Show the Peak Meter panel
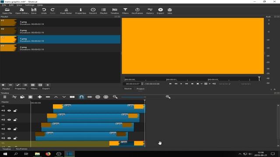 66,11
